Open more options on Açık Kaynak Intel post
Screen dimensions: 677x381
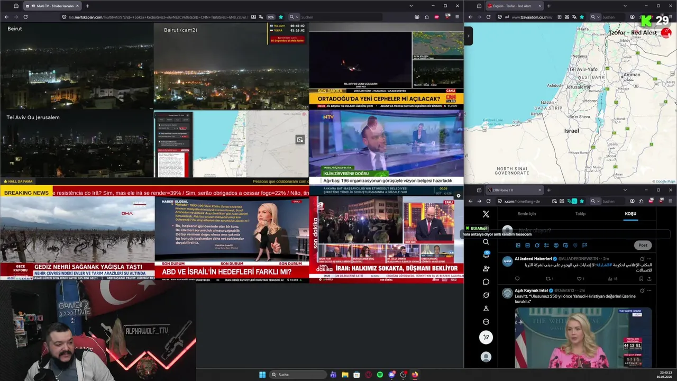tap(649, 291)
